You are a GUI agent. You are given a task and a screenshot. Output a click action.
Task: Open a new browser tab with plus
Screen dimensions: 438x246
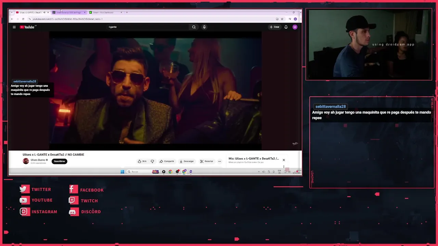(x=127, y=12)
